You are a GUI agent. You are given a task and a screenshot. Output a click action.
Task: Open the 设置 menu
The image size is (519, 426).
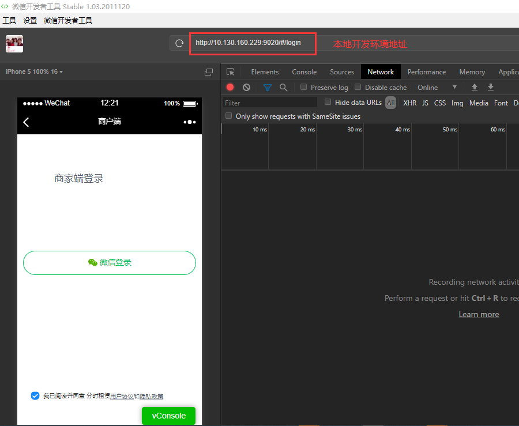tap(30, 21)
